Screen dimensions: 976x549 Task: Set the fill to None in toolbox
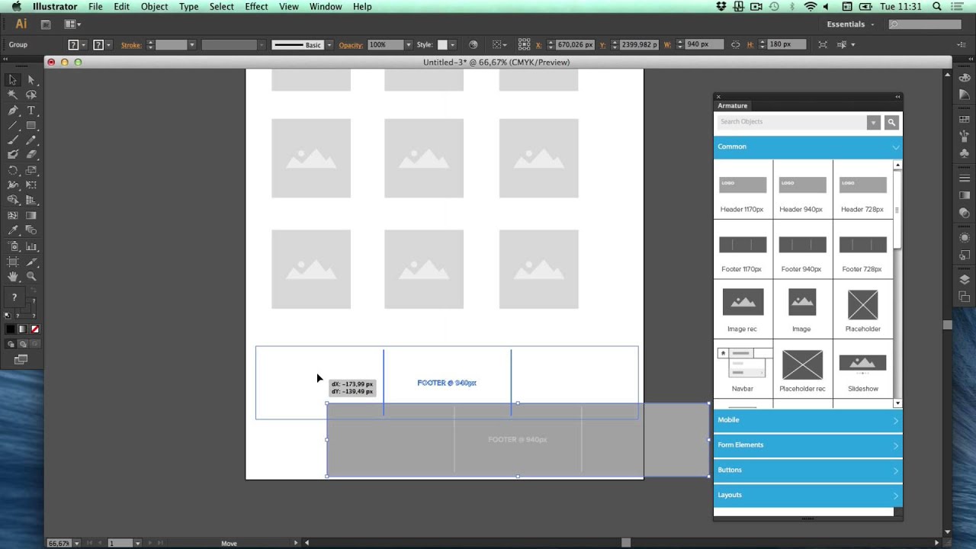(x=35, y=329)
